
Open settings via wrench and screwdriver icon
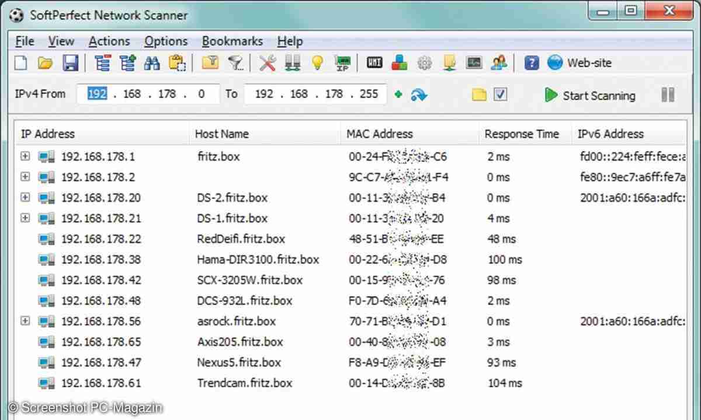point(268,63)
